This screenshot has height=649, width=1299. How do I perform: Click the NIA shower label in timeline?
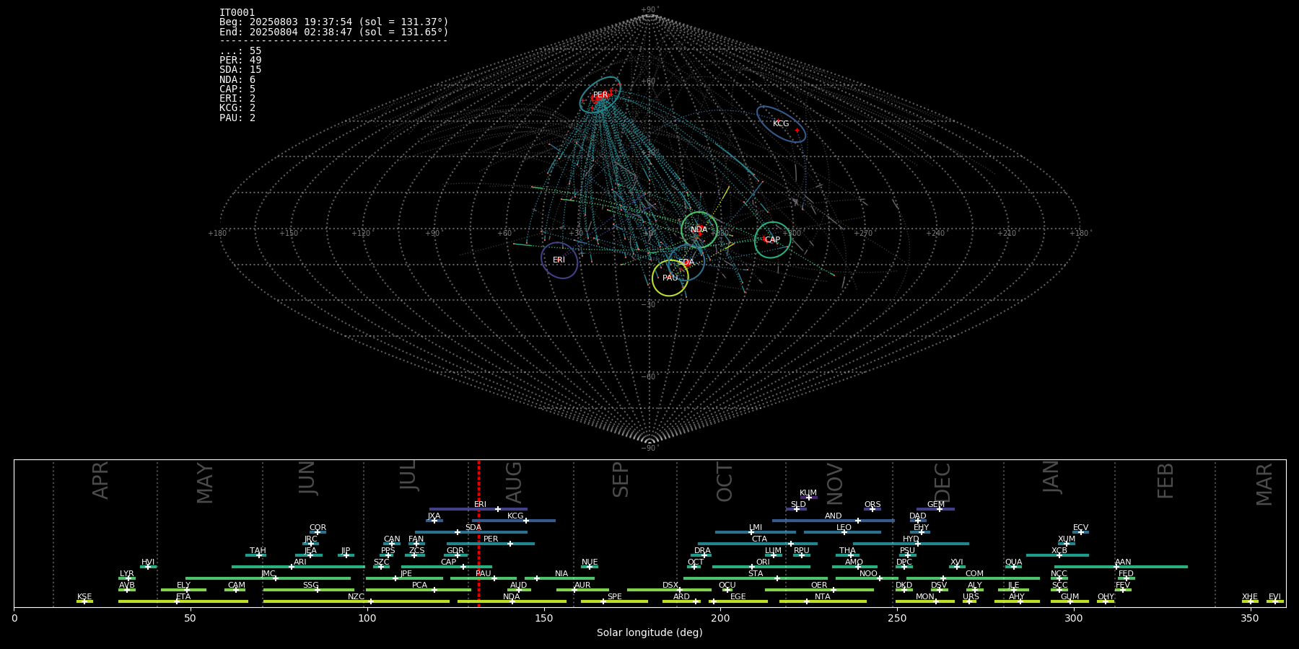point(561,574)
